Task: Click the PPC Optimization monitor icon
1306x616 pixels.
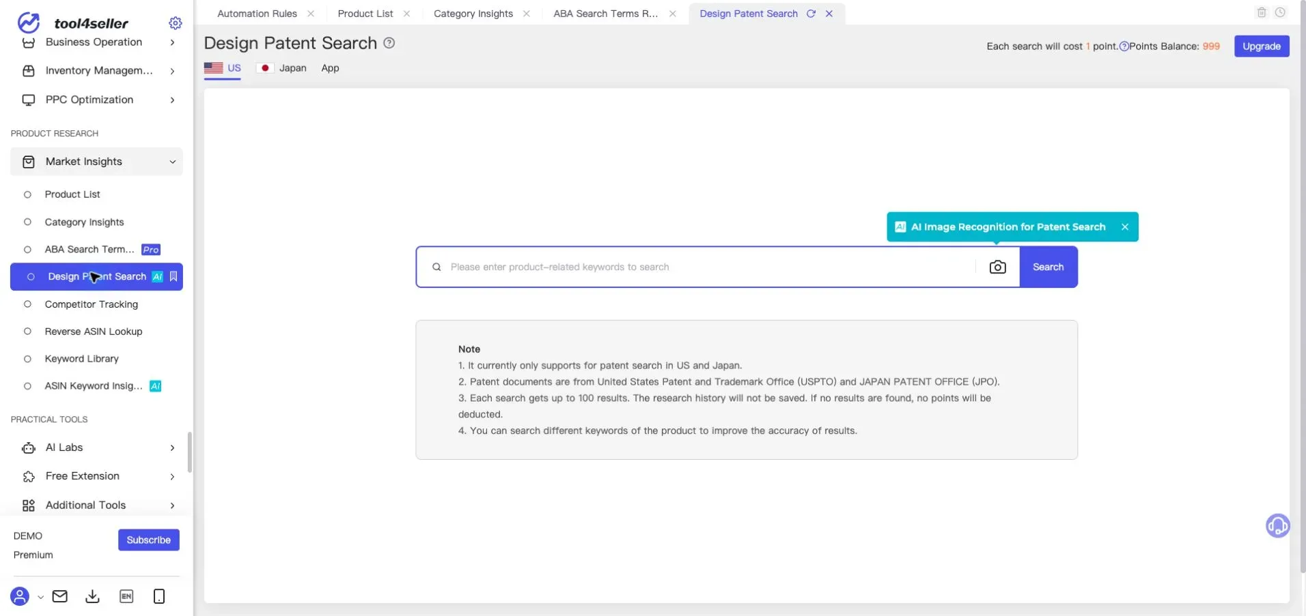Action: coord(29,100)
